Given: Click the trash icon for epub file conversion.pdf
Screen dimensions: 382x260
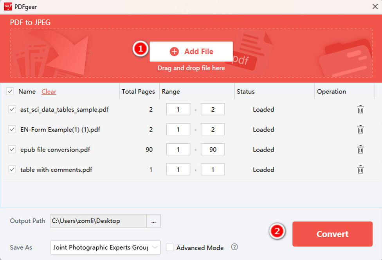Looking at the screenshot, I should tap(360, 149).
